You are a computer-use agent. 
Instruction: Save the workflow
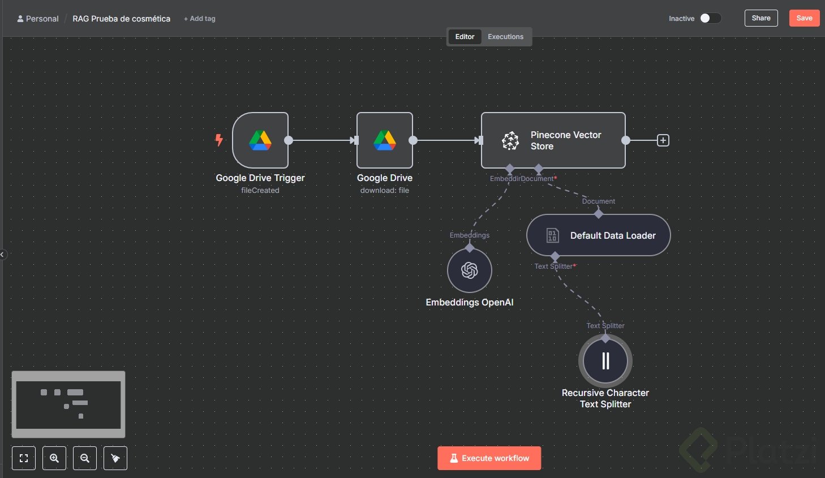pos(804,18)
